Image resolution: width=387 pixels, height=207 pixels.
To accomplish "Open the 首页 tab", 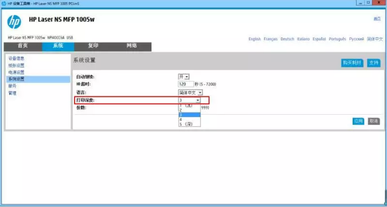I will tap(23, 46).
